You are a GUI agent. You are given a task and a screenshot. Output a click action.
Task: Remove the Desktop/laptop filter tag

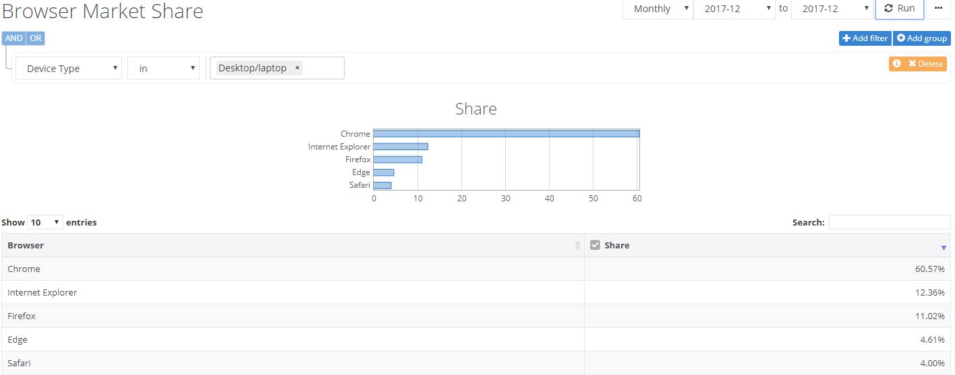click(297, 68)
